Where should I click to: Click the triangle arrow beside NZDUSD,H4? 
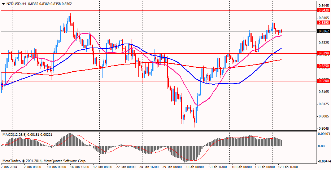4,4
